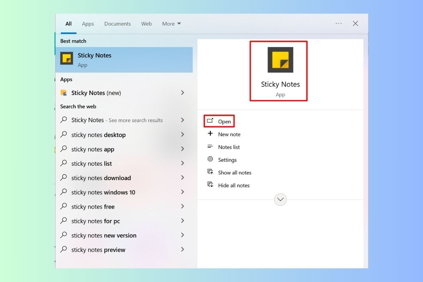Click the search icon beside 'sticky notes for pc'
This screenshot has width=423, height=282.
[x=64, y=221]
